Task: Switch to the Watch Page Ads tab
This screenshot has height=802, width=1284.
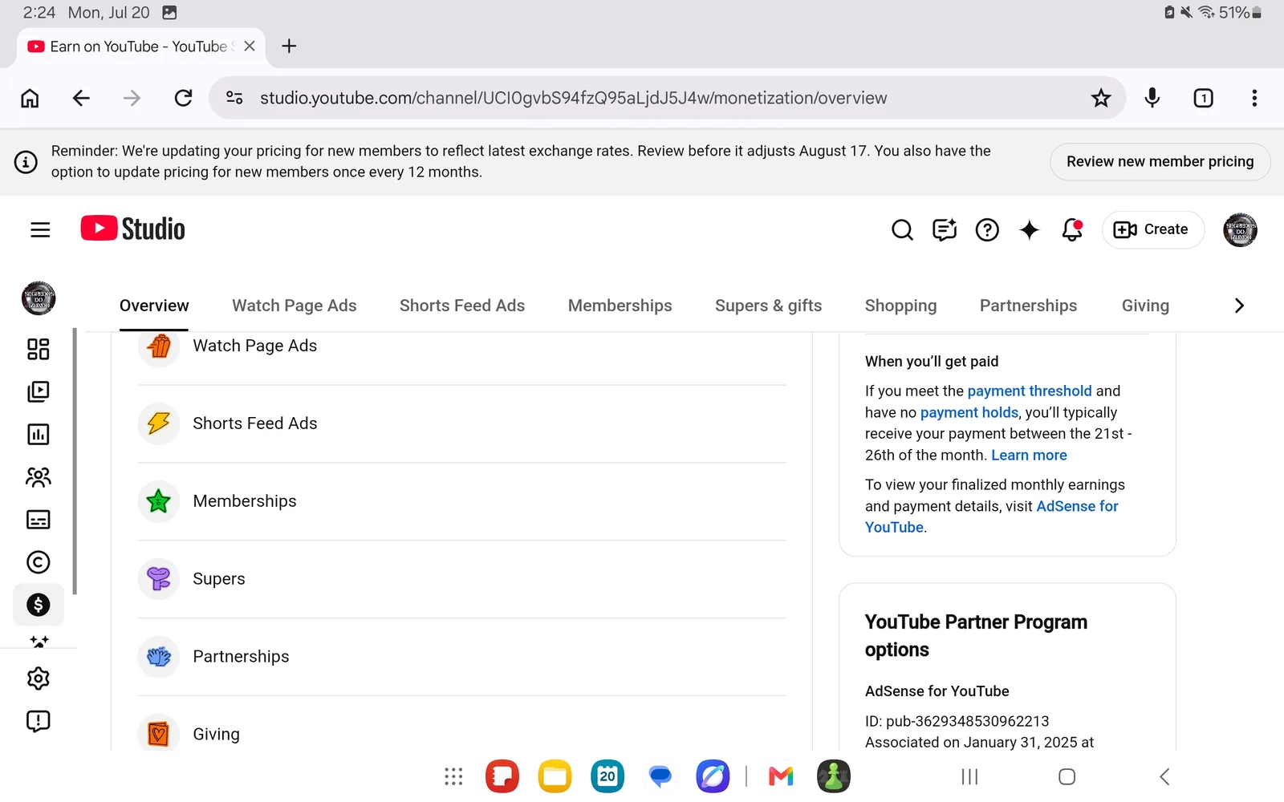Action: point(295,306)
